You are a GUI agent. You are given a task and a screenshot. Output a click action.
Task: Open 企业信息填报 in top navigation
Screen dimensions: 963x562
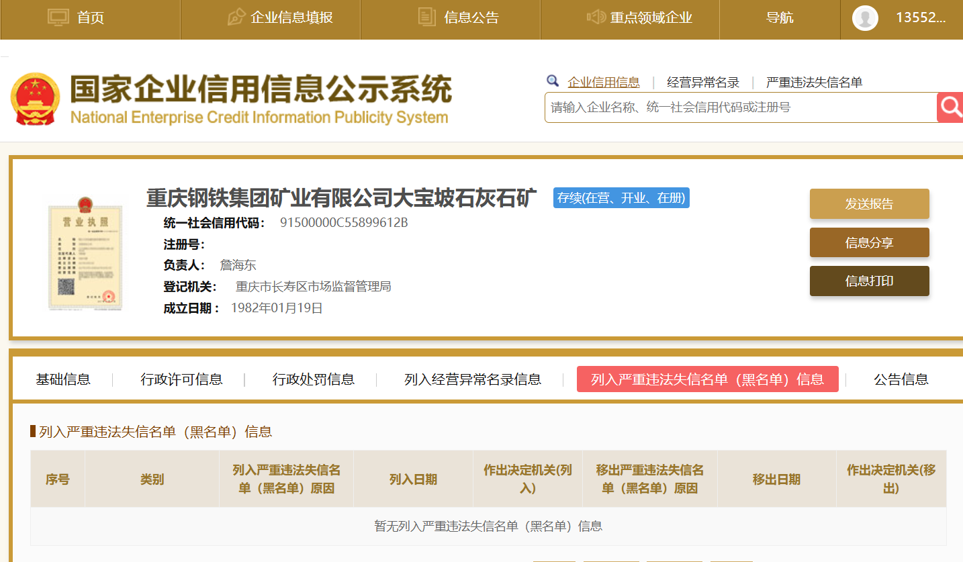coord(291,17)
